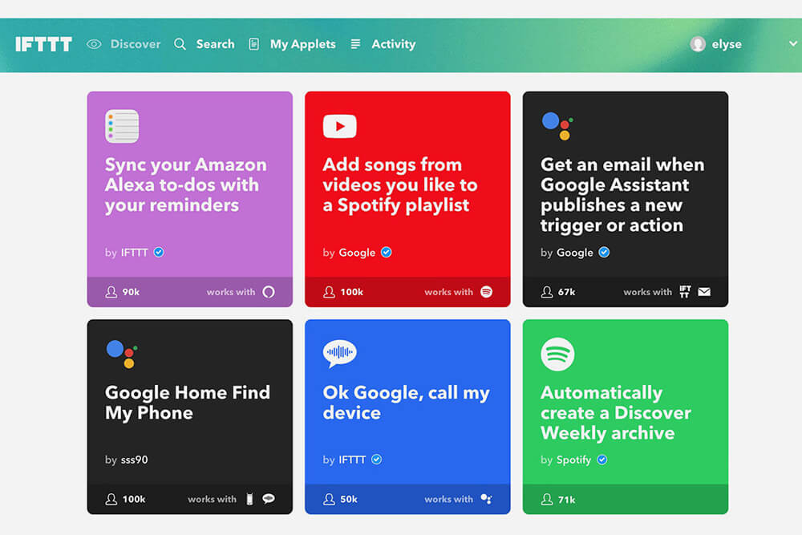Click the Search magnifier icon
802x535 pixels.
tap(180, 44)
